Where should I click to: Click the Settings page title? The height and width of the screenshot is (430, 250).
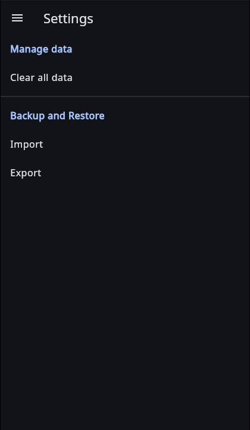pyautogui.click(x=68, y=18)
